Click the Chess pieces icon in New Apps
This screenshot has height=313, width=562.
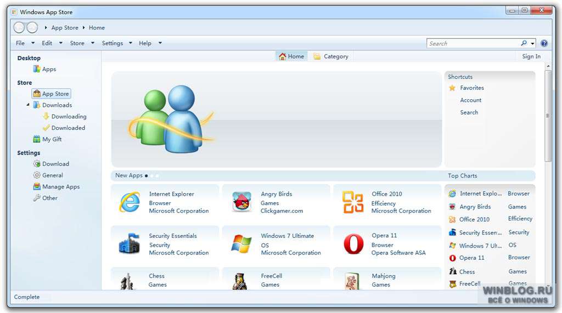[127, 281]
